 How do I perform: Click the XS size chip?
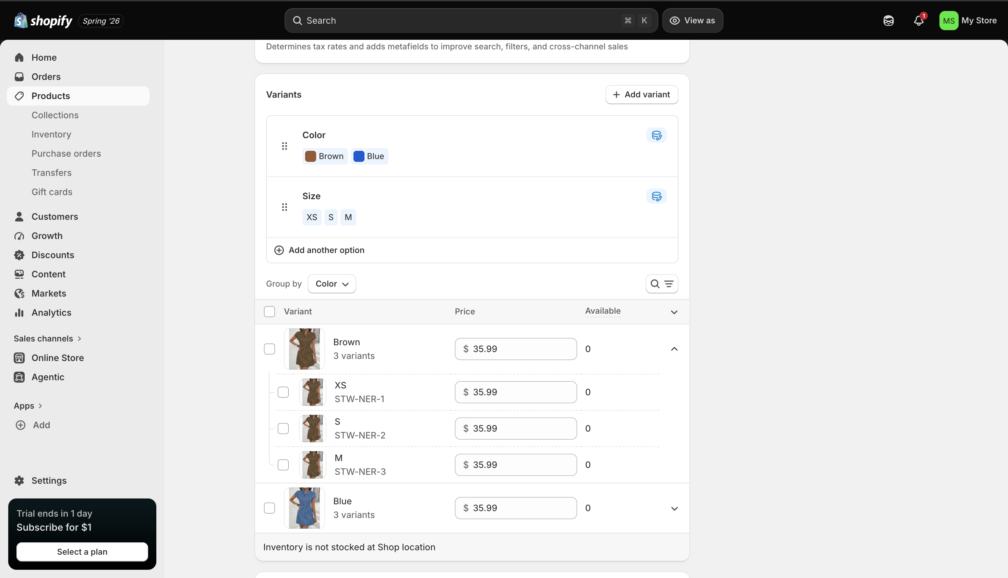click(312, 218)
